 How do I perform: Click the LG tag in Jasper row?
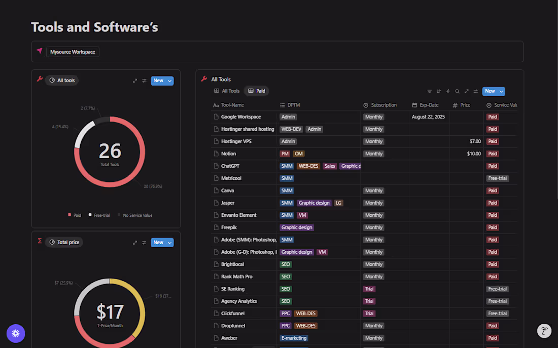point(338,203)
